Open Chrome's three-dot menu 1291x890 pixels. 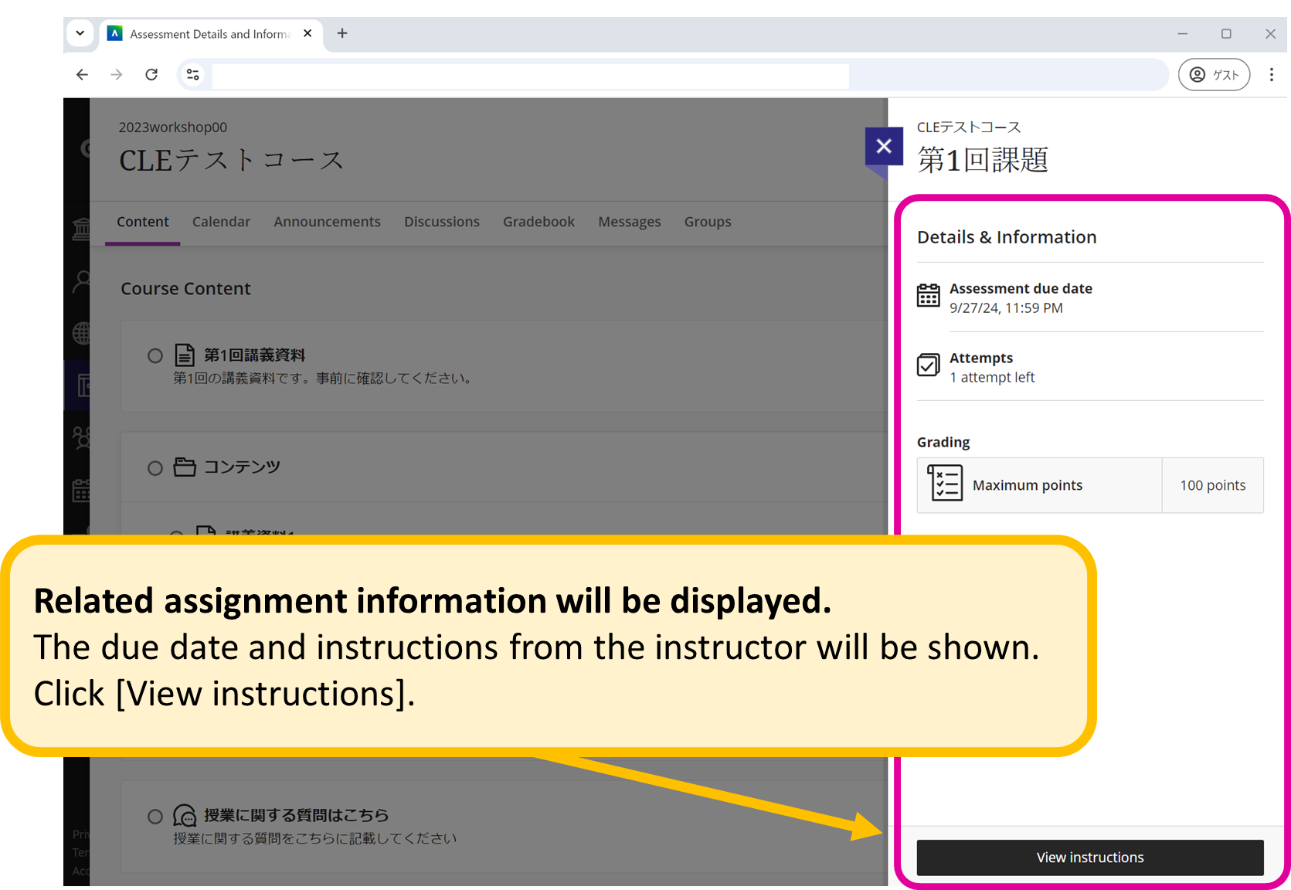pyautogui.click(x=1272, y=74)
